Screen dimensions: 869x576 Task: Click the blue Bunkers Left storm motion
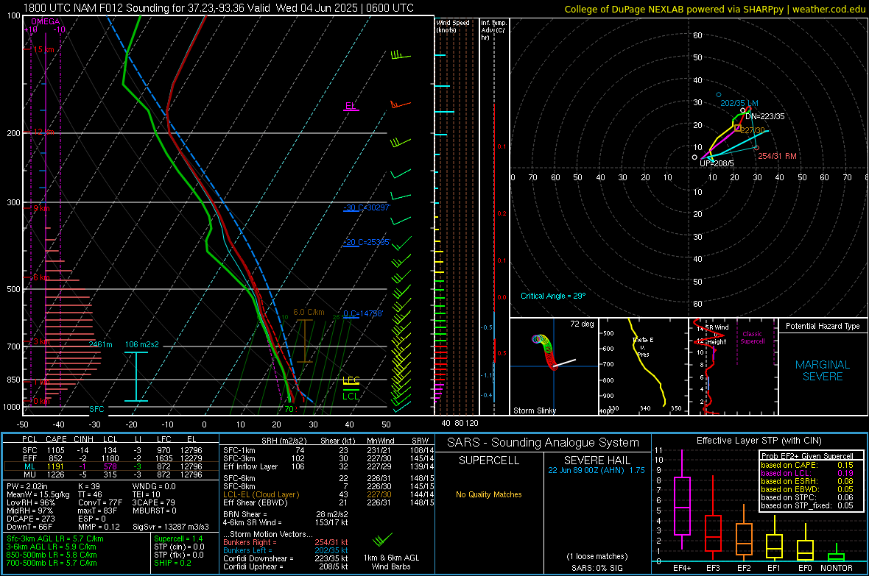pyautogui.click(x=286, y=550)
